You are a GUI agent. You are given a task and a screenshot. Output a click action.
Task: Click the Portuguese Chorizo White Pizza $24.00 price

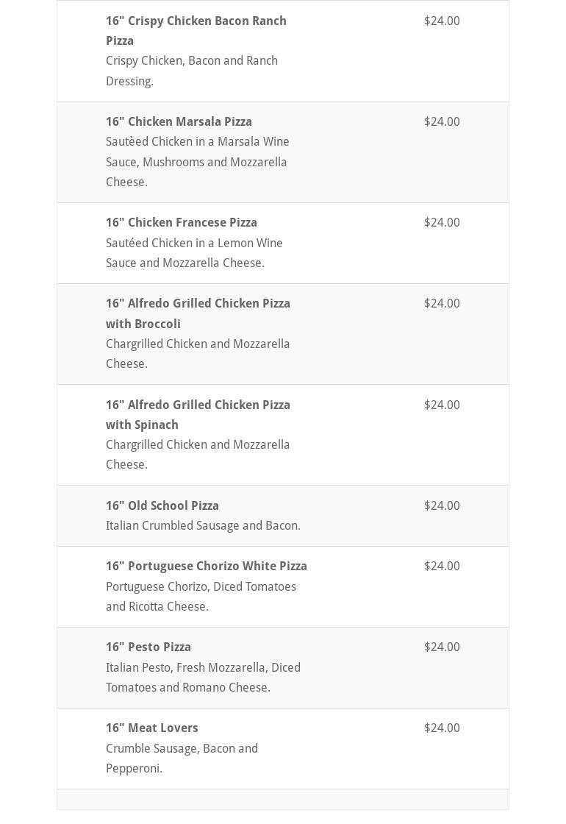(442, 566)
